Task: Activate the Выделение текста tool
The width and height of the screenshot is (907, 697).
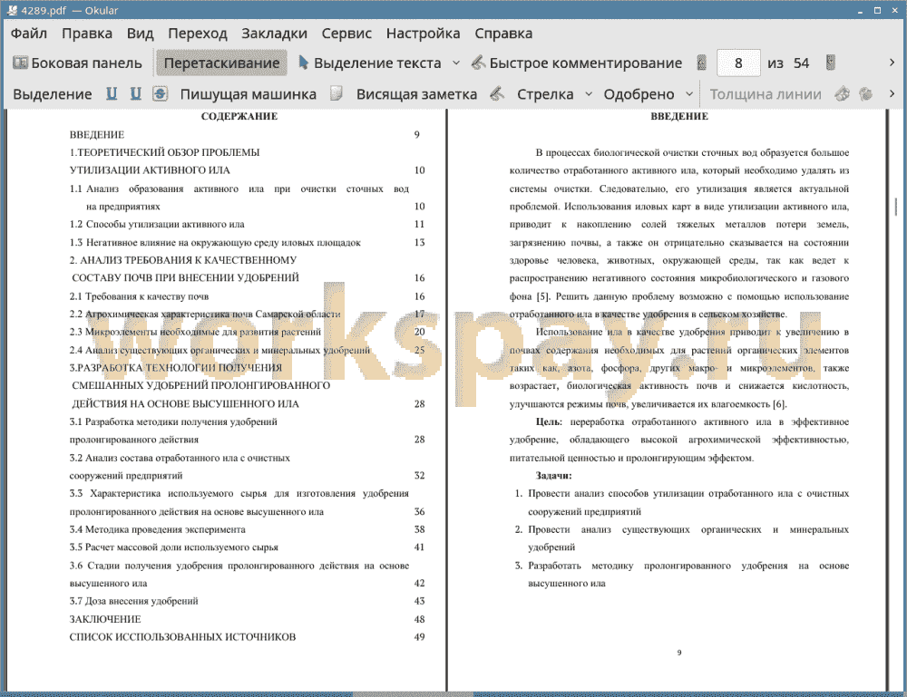Action: point(369,63)
